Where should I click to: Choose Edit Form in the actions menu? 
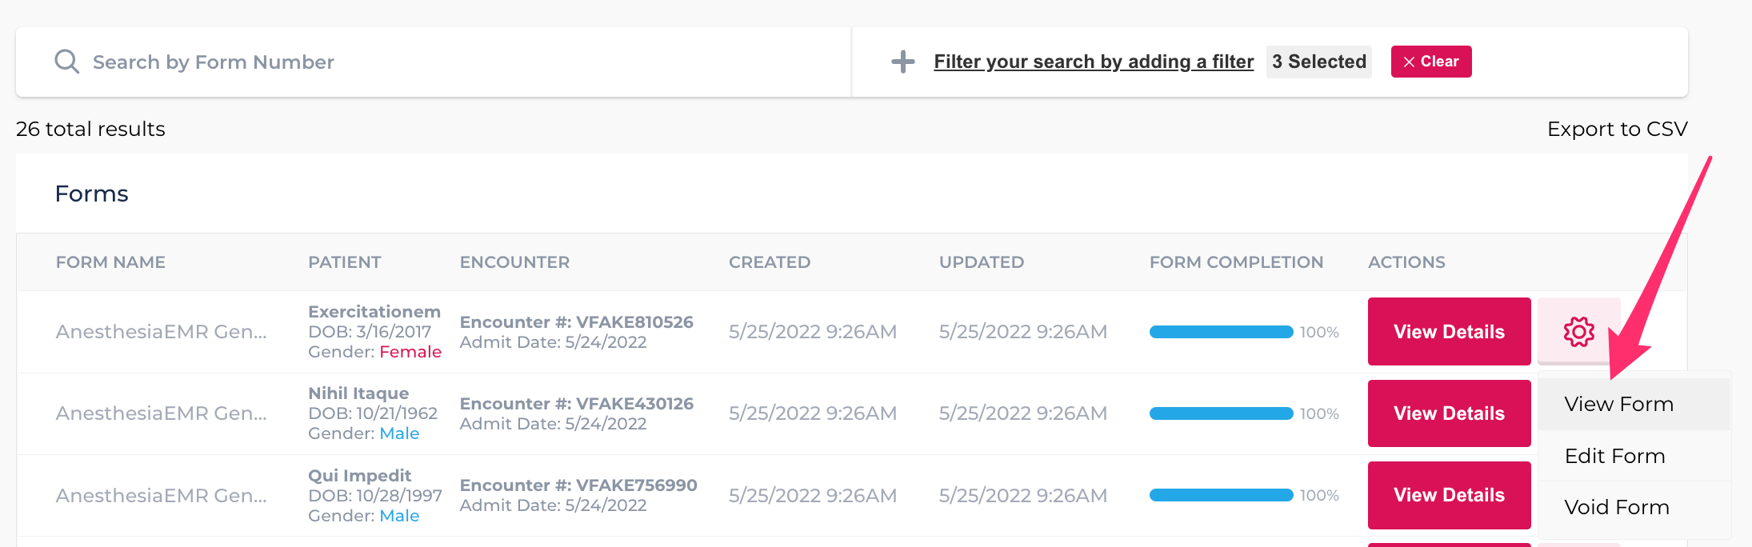(x=1615, y=456)
